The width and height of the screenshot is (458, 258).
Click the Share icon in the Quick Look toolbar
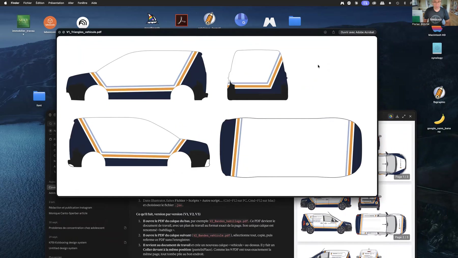(333, 32)
